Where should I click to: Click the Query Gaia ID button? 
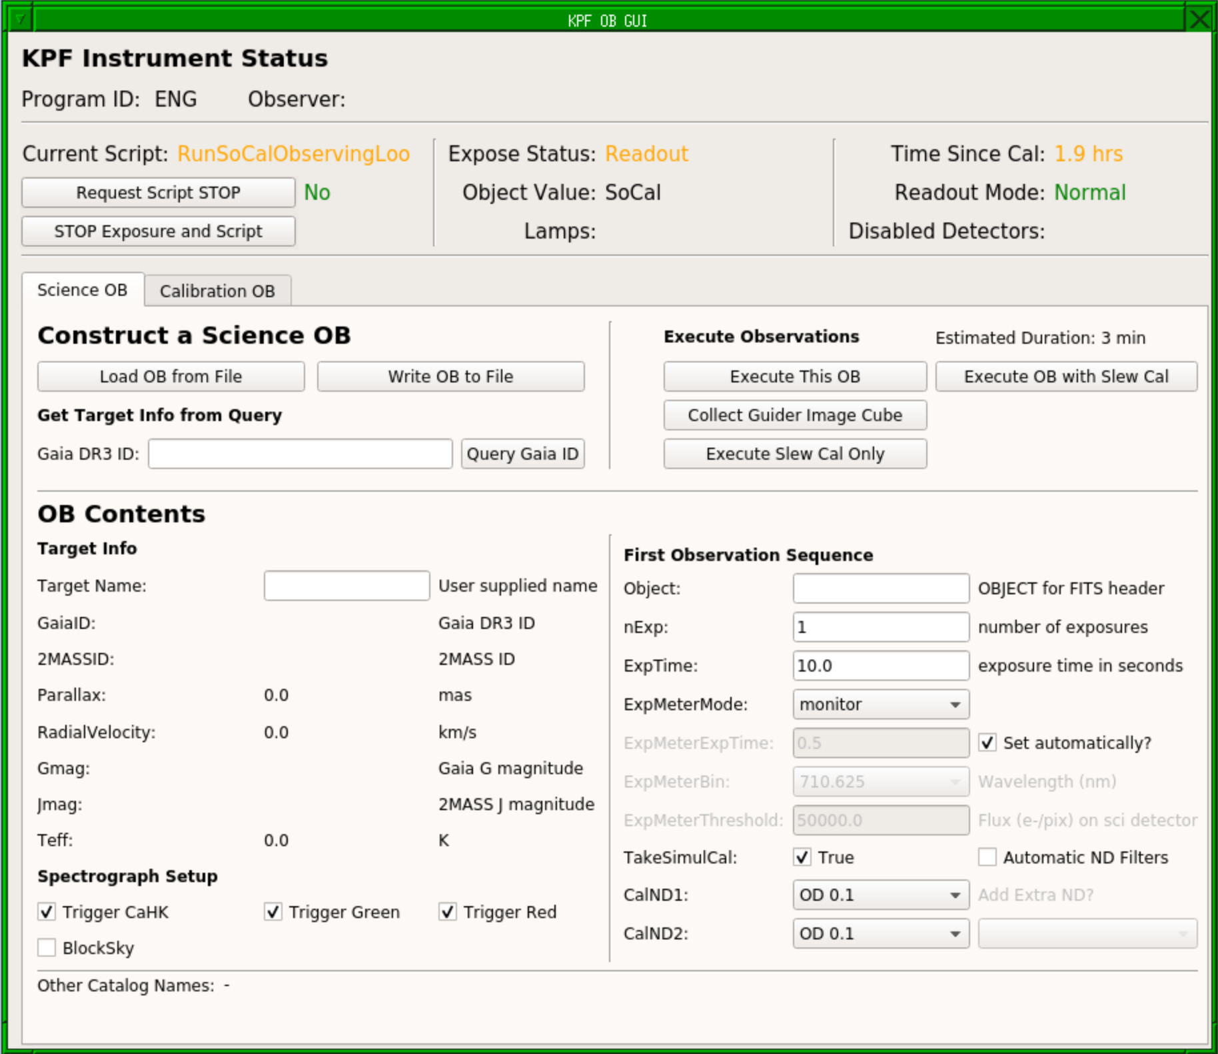pyautogui.click(x=522, y=454)
